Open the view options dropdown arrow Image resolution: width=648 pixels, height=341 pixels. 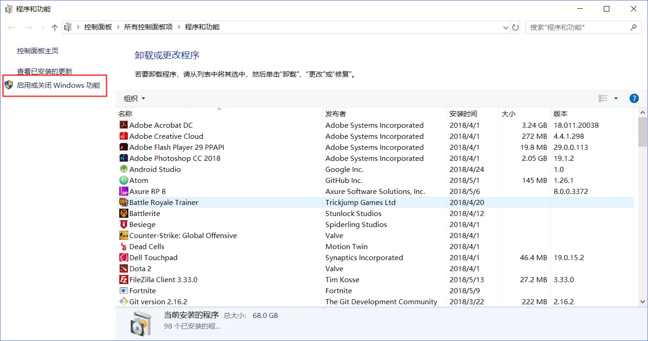point(616,98)
